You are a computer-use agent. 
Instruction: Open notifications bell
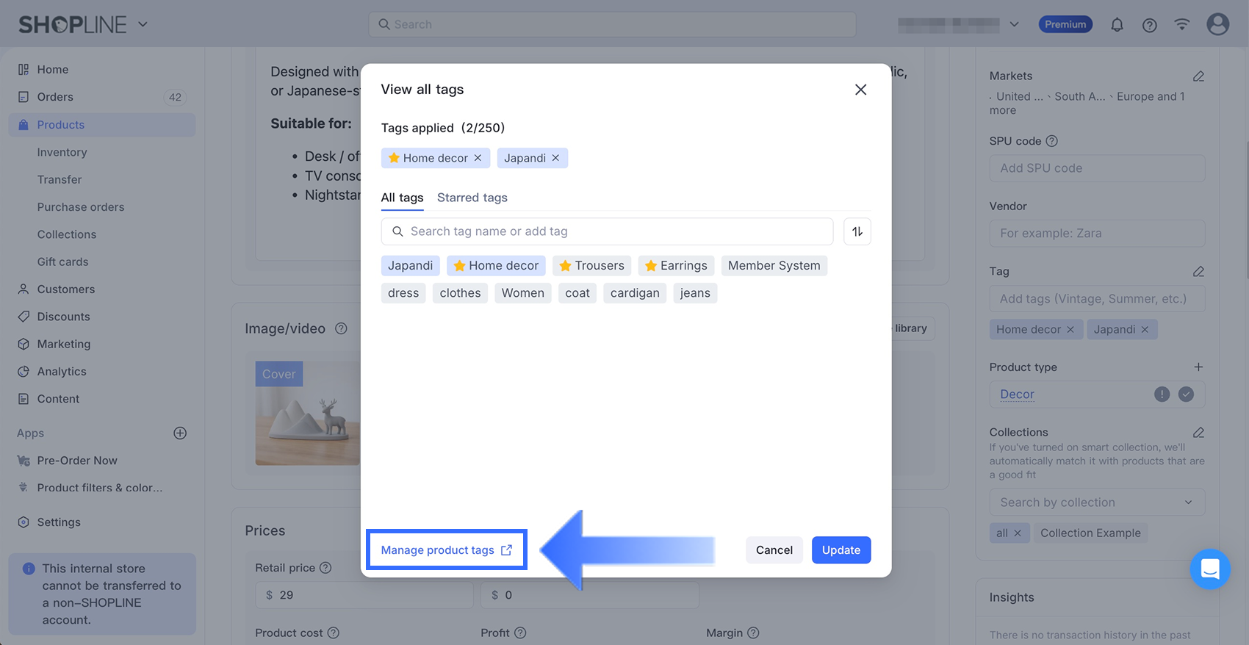pos(1117,25)
